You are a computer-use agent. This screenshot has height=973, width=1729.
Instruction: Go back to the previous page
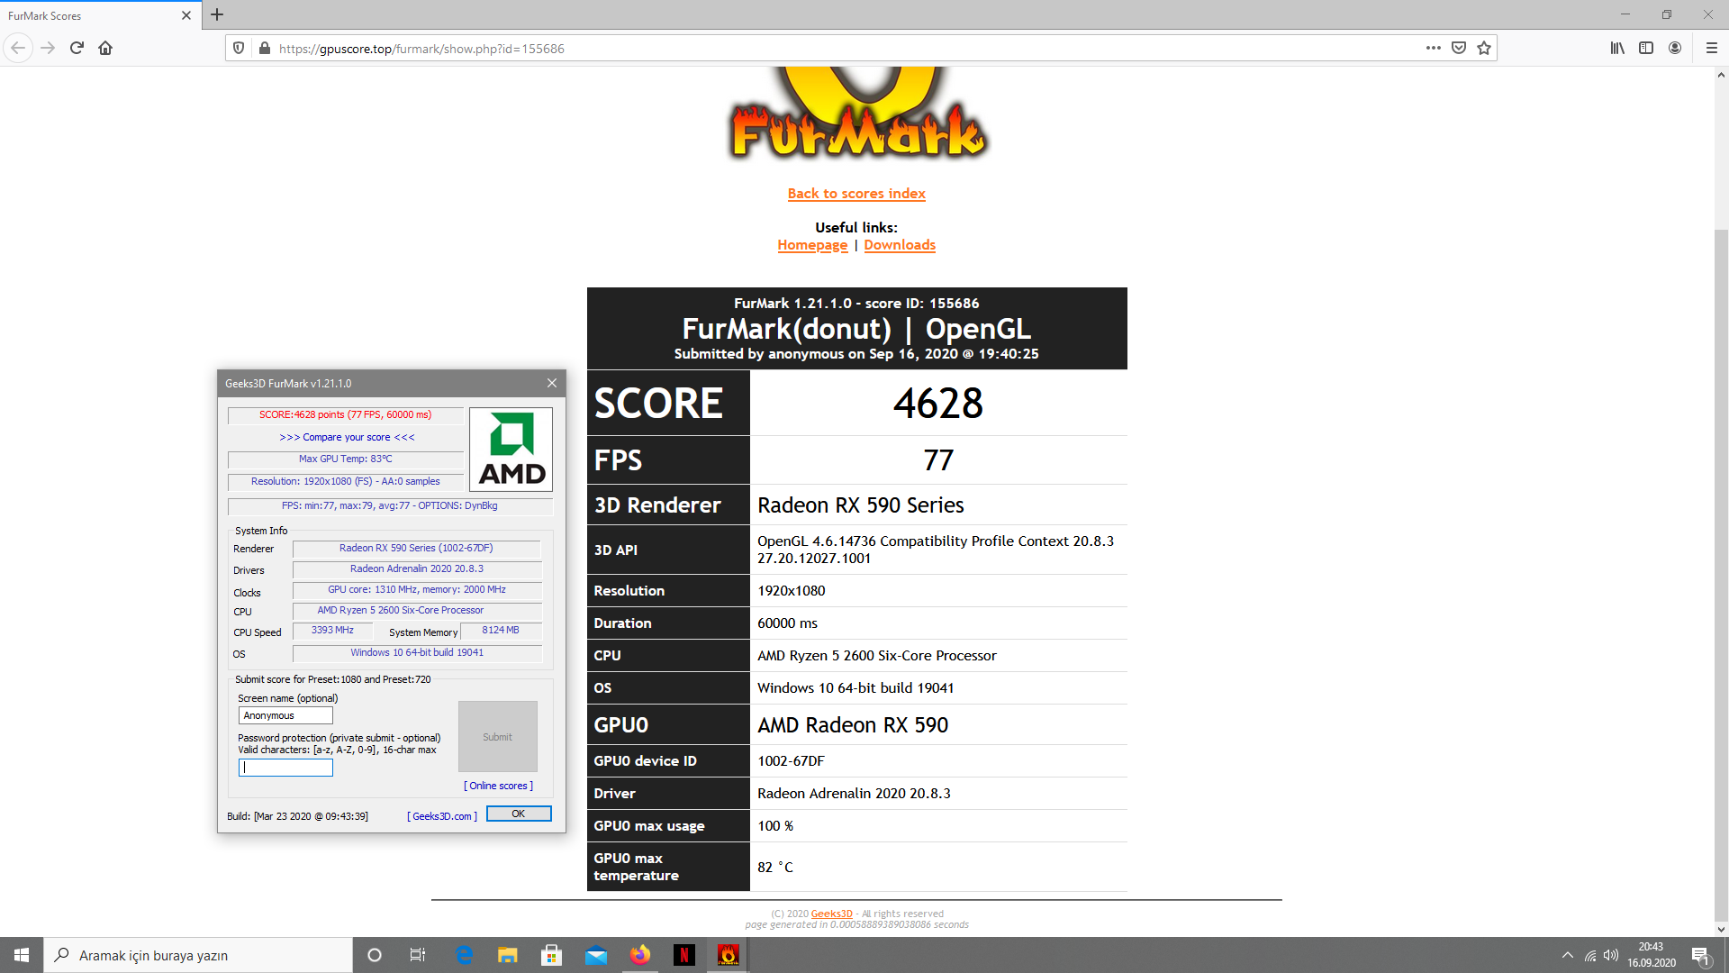click(18, 48)
